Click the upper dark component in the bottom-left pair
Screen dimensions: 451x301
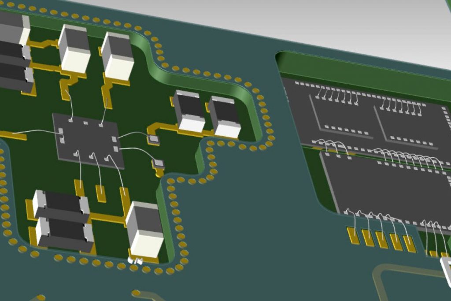coord(62,204)
